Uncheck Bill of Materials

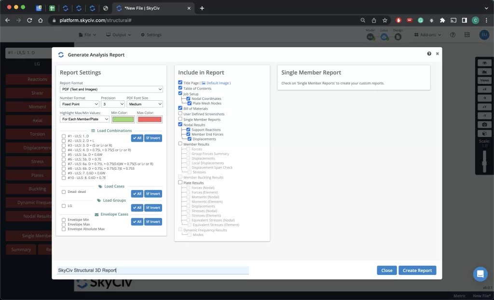pos(180,108)
